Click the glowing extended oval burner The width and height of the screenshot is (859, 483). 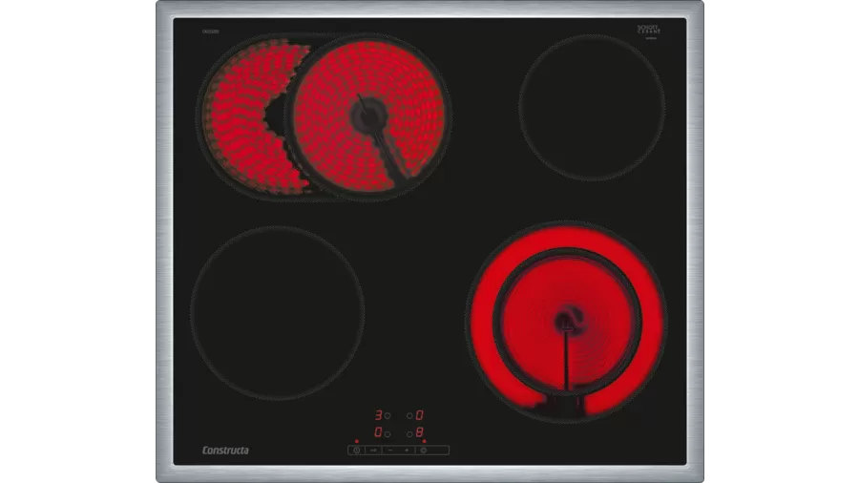coord(323,116)
